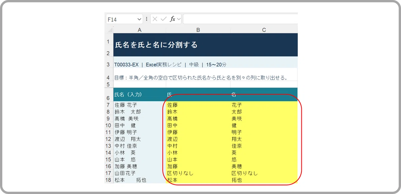This screenshot has height=194, width=401.
Task: Click cell C14 showing 葵
Action: 264,153
